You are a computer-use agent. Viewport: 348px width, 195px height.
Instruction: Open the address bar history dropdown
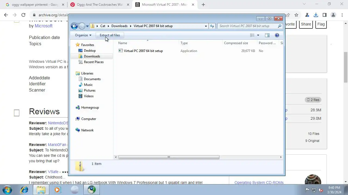(206, 26)
